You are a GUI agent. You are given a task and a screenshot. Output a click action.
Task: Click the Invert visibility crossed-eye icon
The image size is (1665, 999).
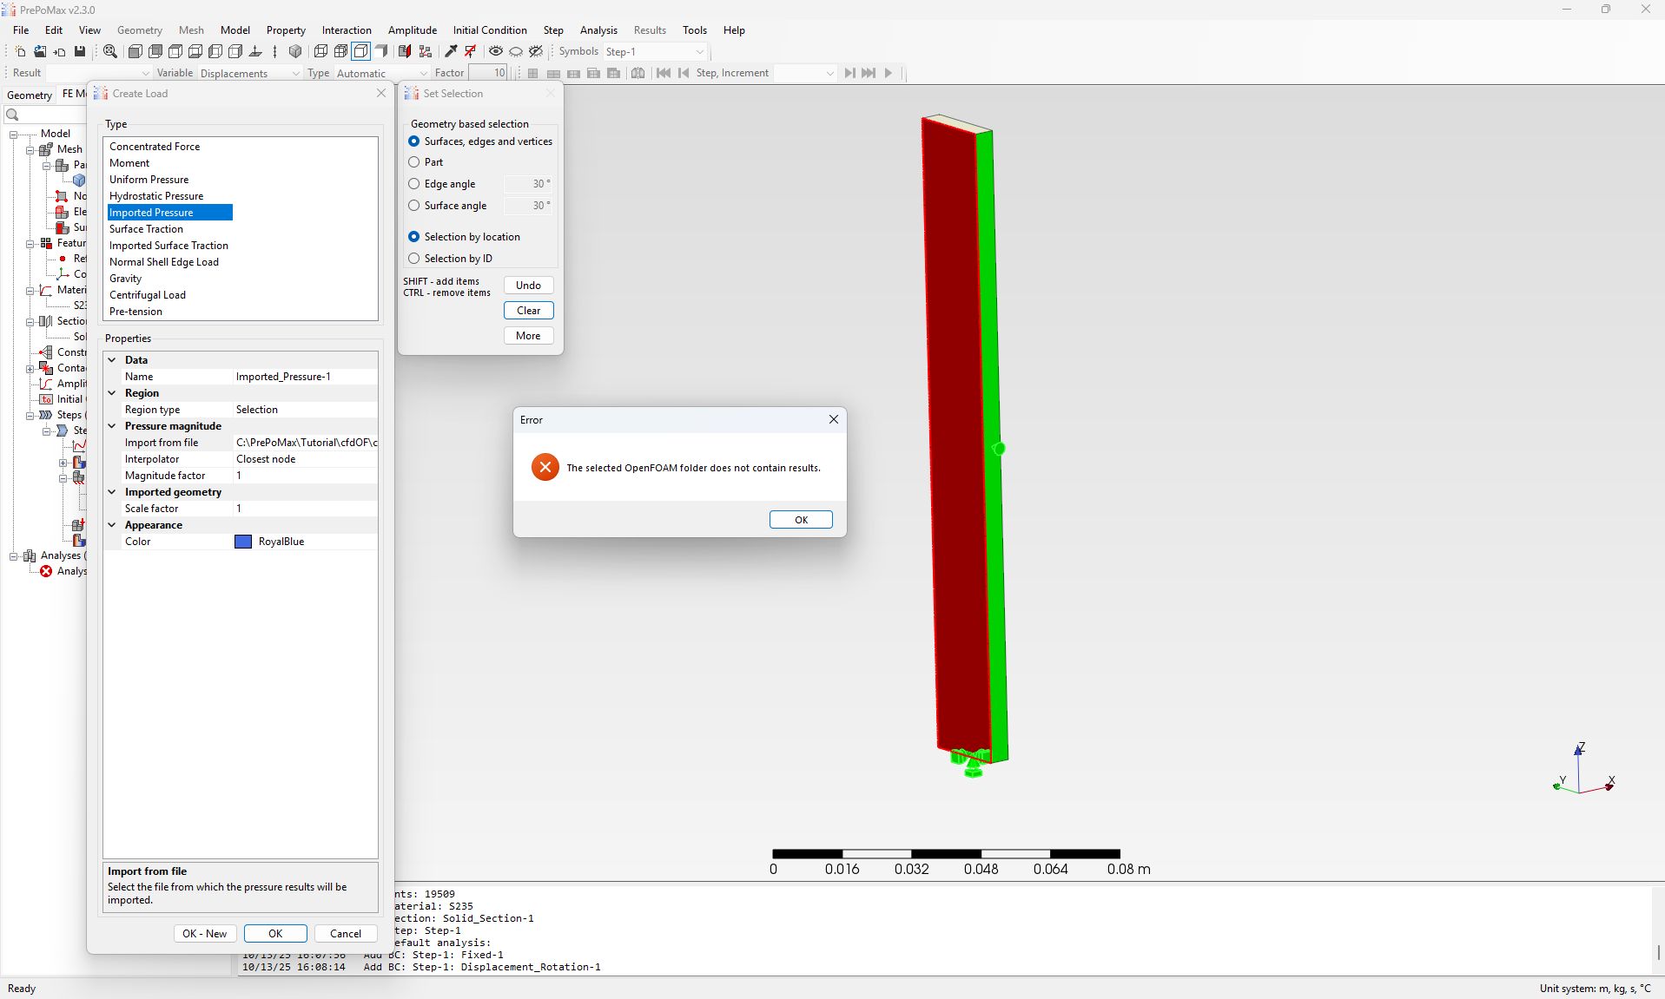536,52
